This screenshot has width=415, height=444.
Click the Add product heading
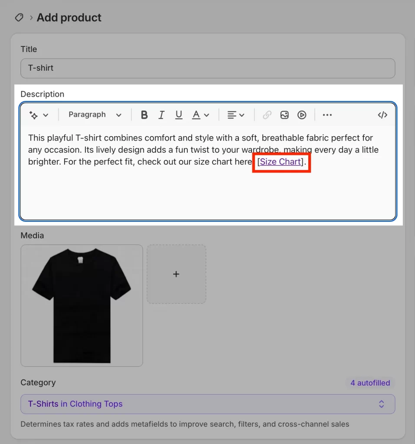point(69,17)
